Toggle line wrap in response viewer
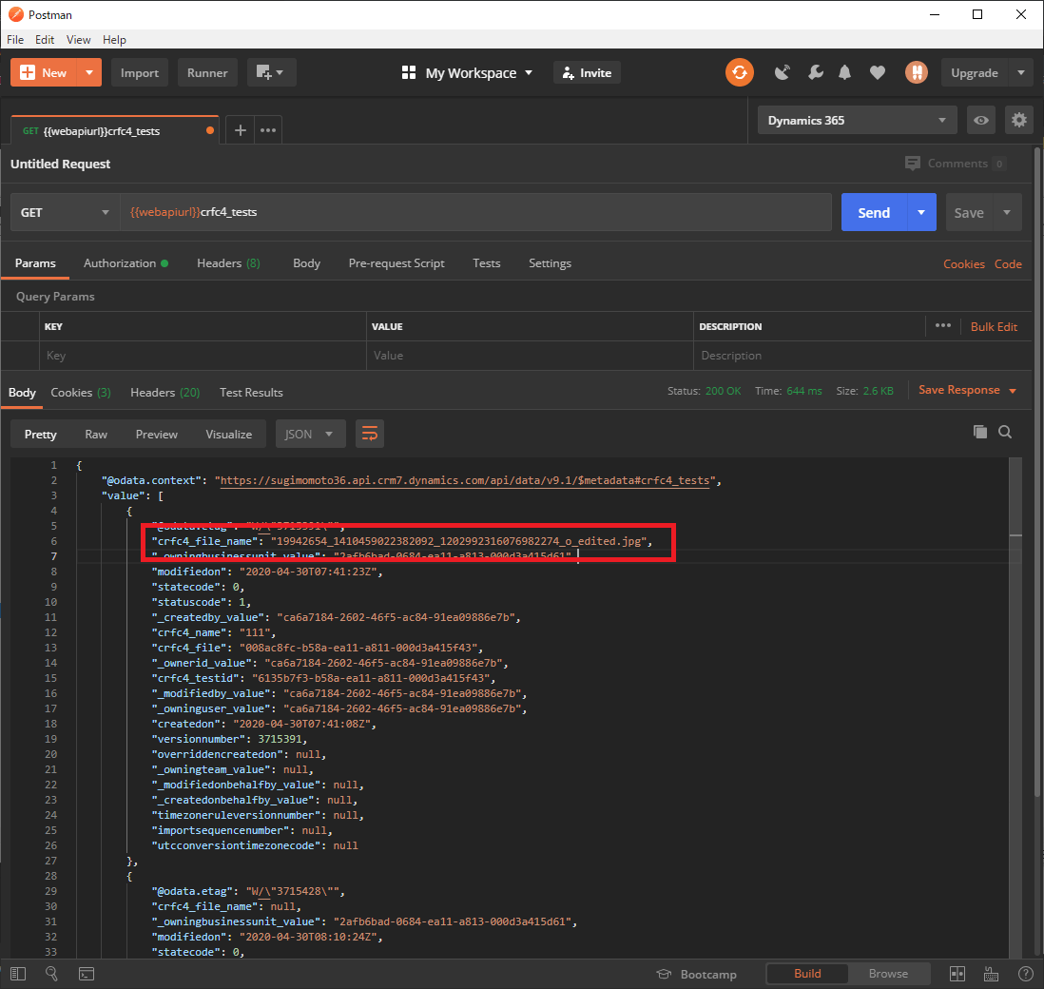This screenshot has width=1044, height=989. click(x=369, y=434)
